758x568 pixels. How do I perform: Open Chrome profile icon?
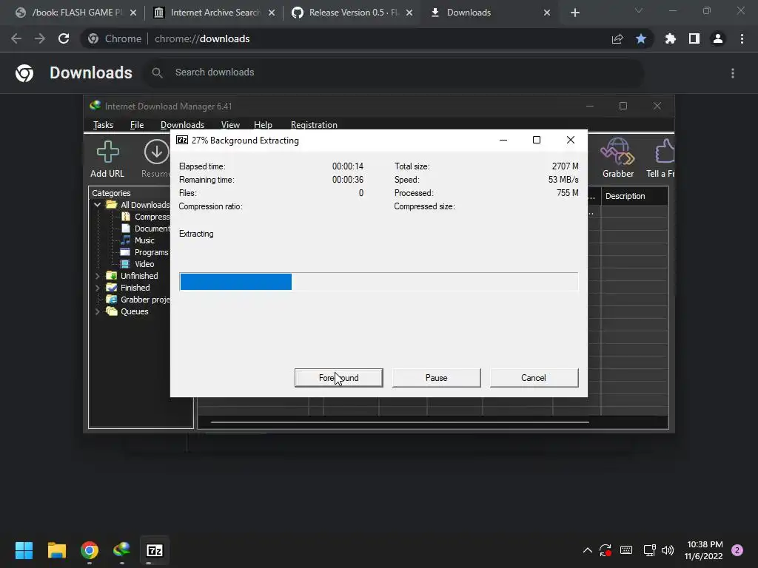pos(718,38)
